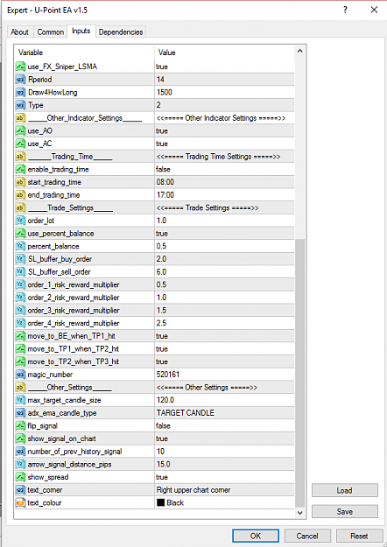The image size is (387, 547).
Task: Click the string icon beside Other_Settings header
Action: pyautogui.click(x=21, y=387)
